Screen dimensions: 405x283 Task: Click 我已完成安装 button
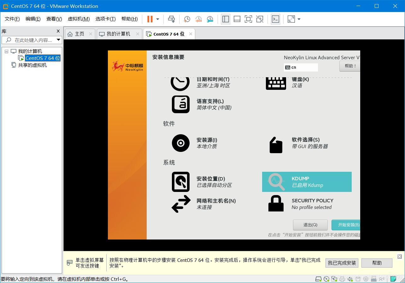coord(342,263)
